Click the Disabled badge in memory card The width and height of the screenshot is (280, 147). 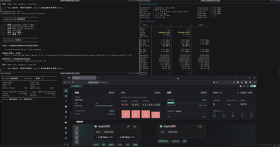point(179,111)
